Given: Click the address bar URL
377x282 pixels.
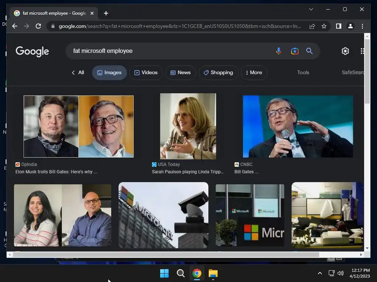Looking at the screenshot, I should point(180,26).
